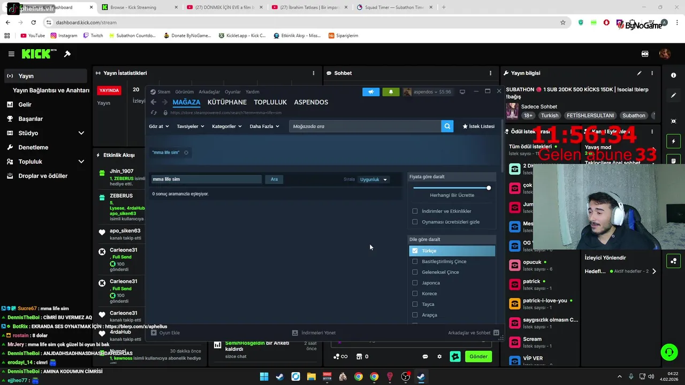Open İstek Listesi wishlist in Steam

[x=478, y=126]
